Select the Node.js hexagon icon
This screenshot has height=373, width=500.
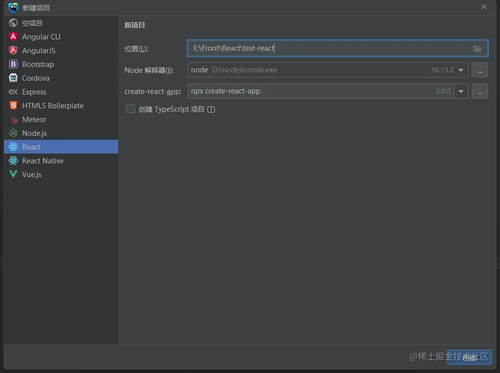click(13, 133)
